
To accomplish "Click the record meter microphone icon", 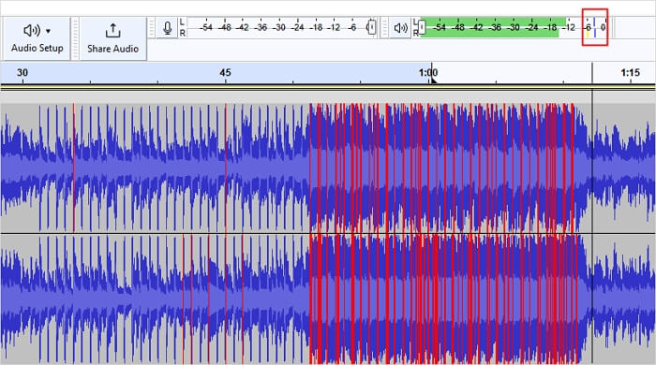I will coord(168,28).
